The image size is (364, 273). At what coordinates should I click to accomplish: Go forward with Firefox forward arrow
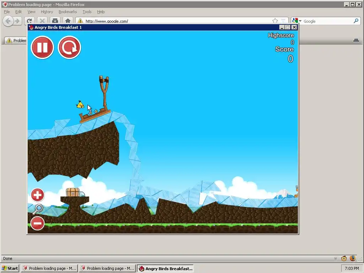click(x=17, y=21)
